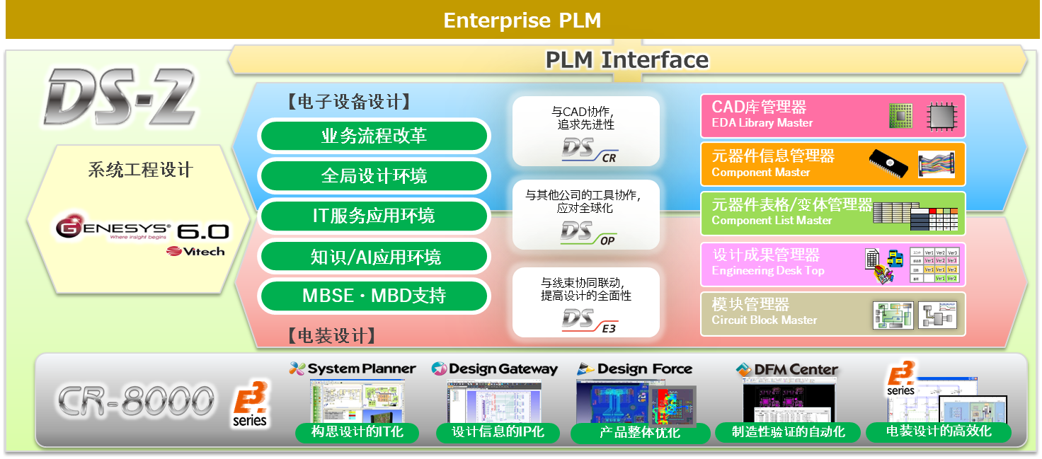This screenshot has width=1042, height=459.
Task: Click the Engineering Desk Top subtitle
Action: (x=768, y=271)
